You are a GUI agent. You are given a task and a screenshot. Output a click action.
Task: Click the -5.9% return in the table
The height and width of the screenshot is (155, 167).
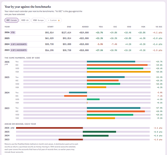100,44
